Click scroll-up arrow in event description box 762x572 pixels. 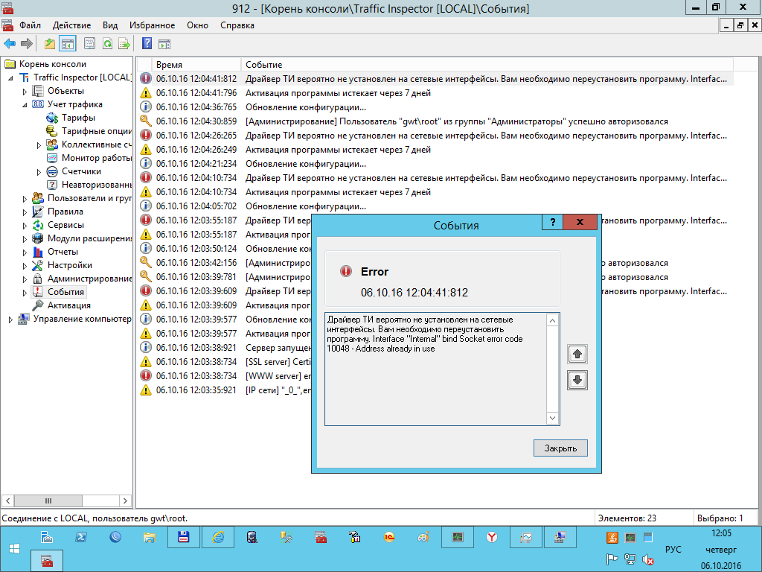click(553, 320)
